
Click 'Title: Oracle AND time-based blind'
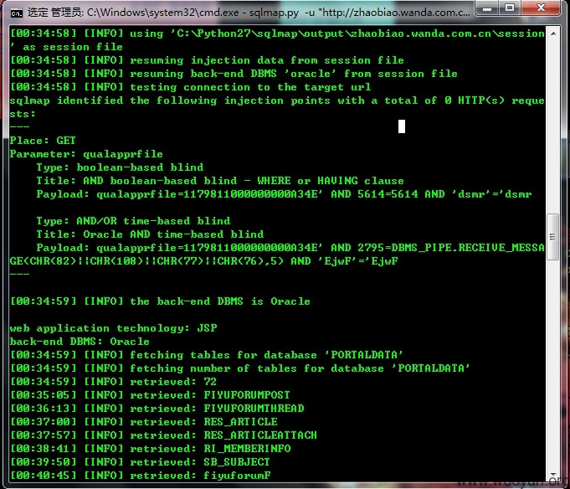tap(150, 234)
